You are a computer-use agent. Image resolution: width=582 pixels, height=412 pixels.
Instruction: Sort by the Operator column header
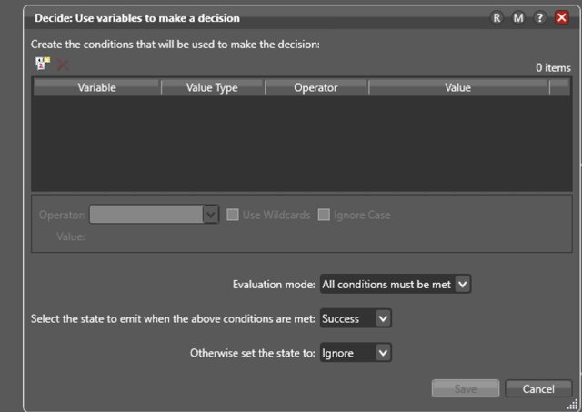click(x=316, y=87)
